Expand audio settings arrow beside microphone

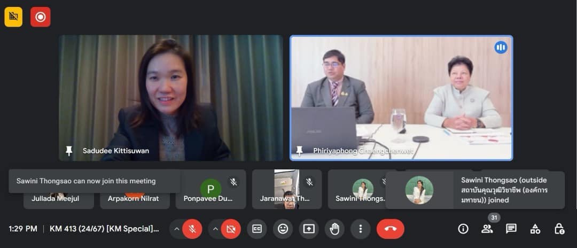(x=176, y=229)
